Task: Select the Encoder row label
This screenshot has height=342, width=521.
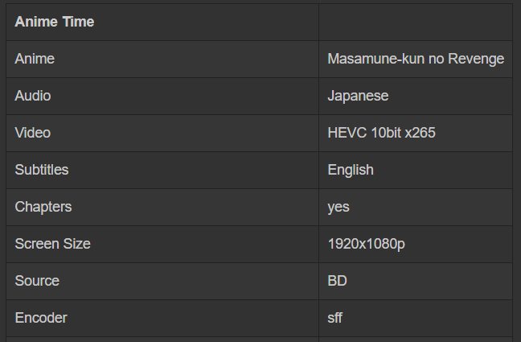Action: (41, 318)
